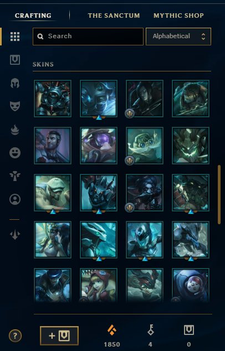Open the Mythic Shop tab

[x=178, y=16]
